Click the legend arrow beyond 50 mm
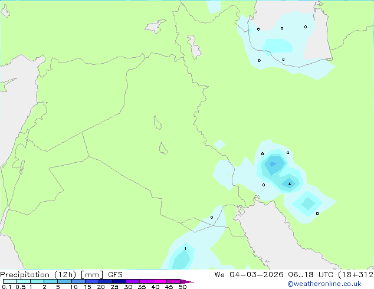The height and width of the screenshot is (289, 374). coord(187,281)
